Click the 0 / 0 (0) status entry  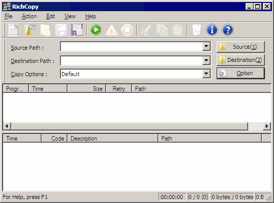click(198, 197)
